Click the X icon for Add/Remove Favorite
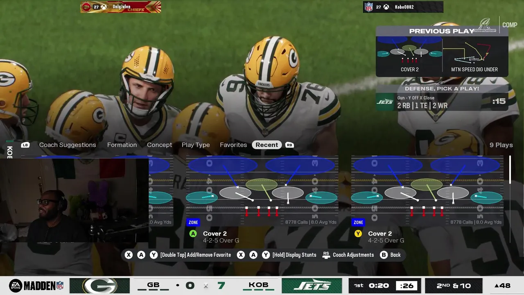 (129, 255)
